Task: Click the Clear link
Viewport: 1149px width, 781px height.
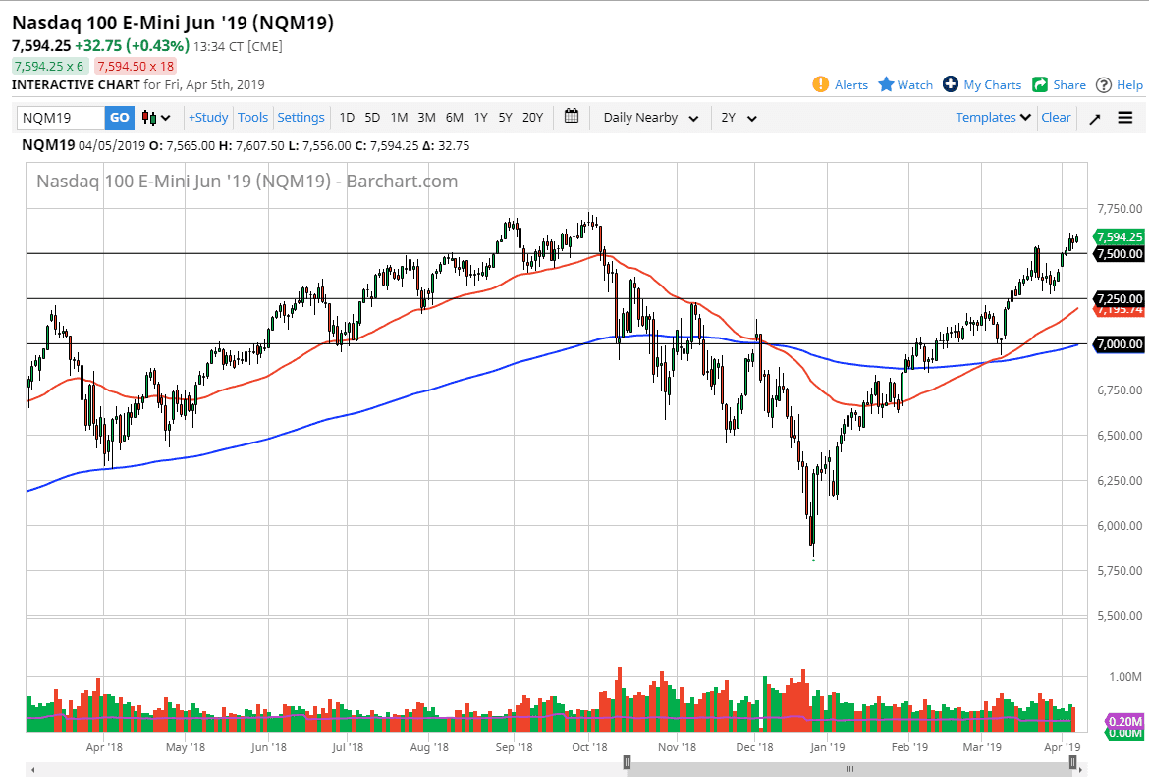Action: tap(1056, 117)
